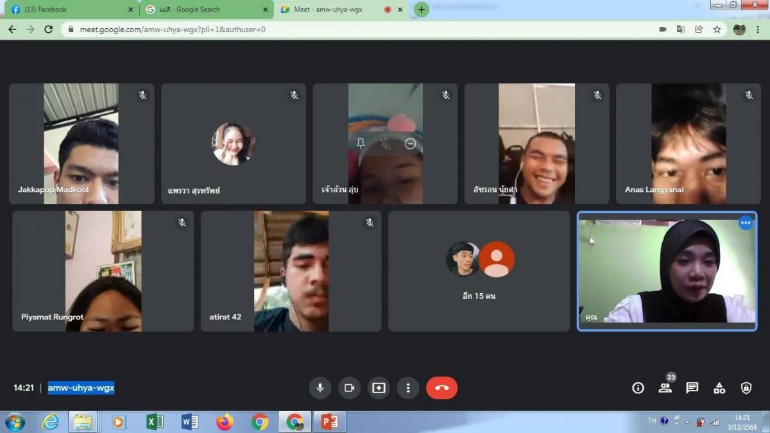Click the Present now screen-share button
Screen dimensions: 770x433
[x=379, y=388]
